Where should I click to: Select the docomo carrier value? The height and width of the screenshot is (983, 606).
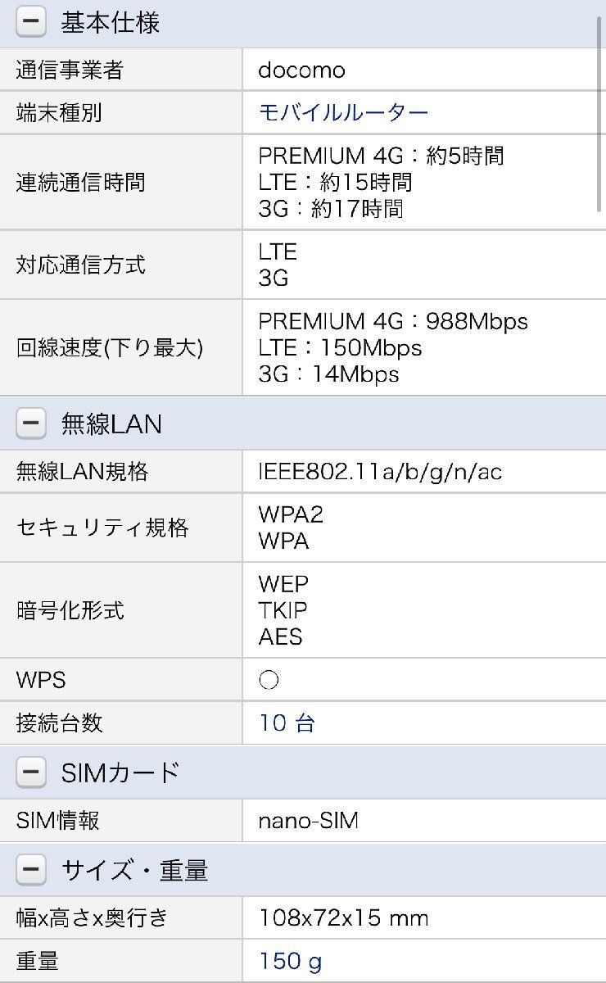tap(302, 70)
